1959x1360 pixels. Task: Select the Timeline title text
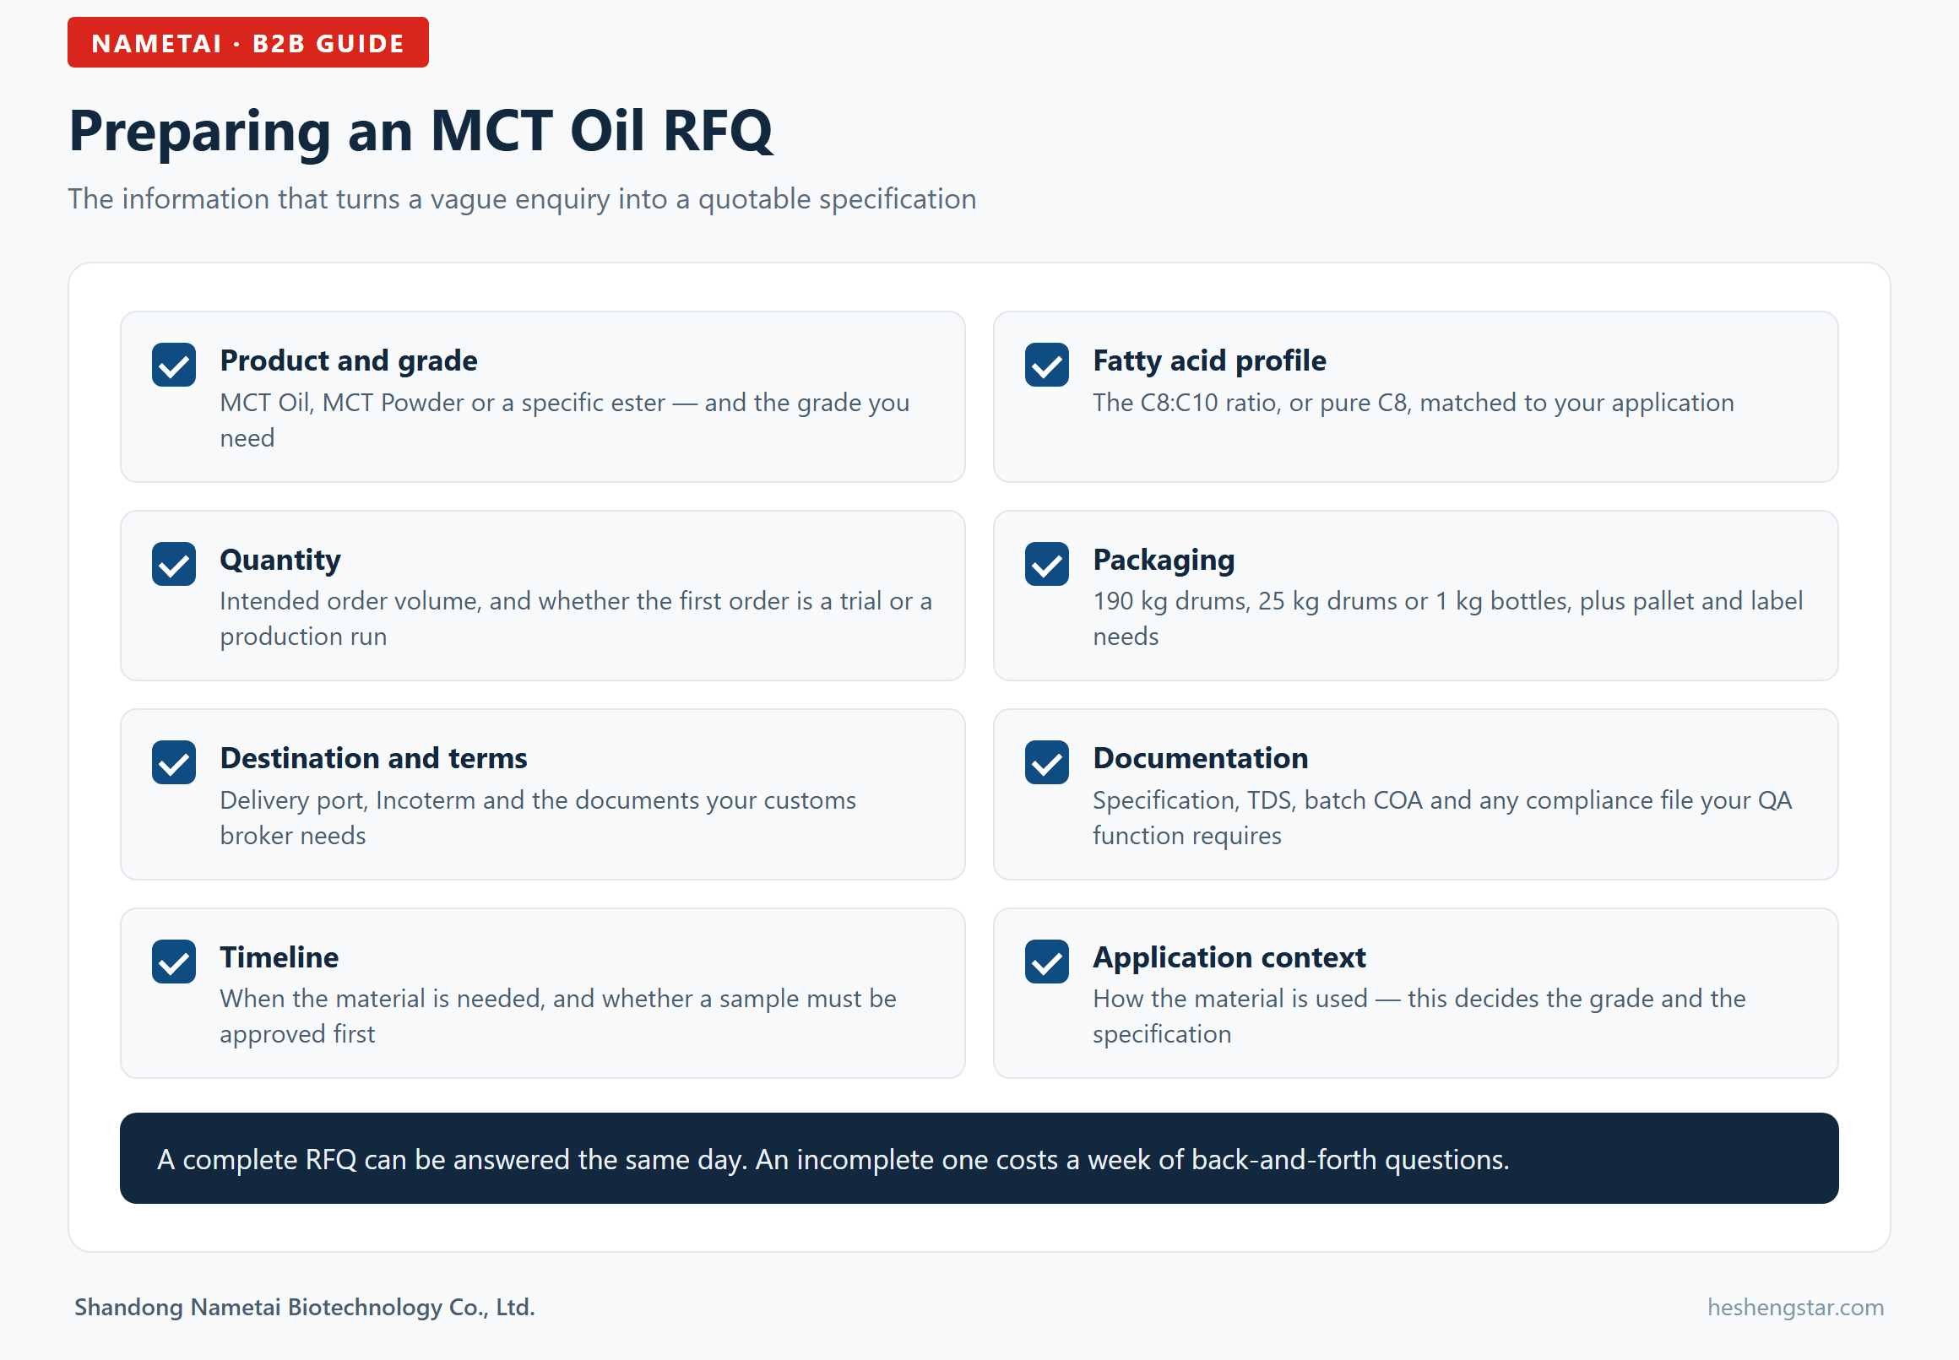point(279,958)
